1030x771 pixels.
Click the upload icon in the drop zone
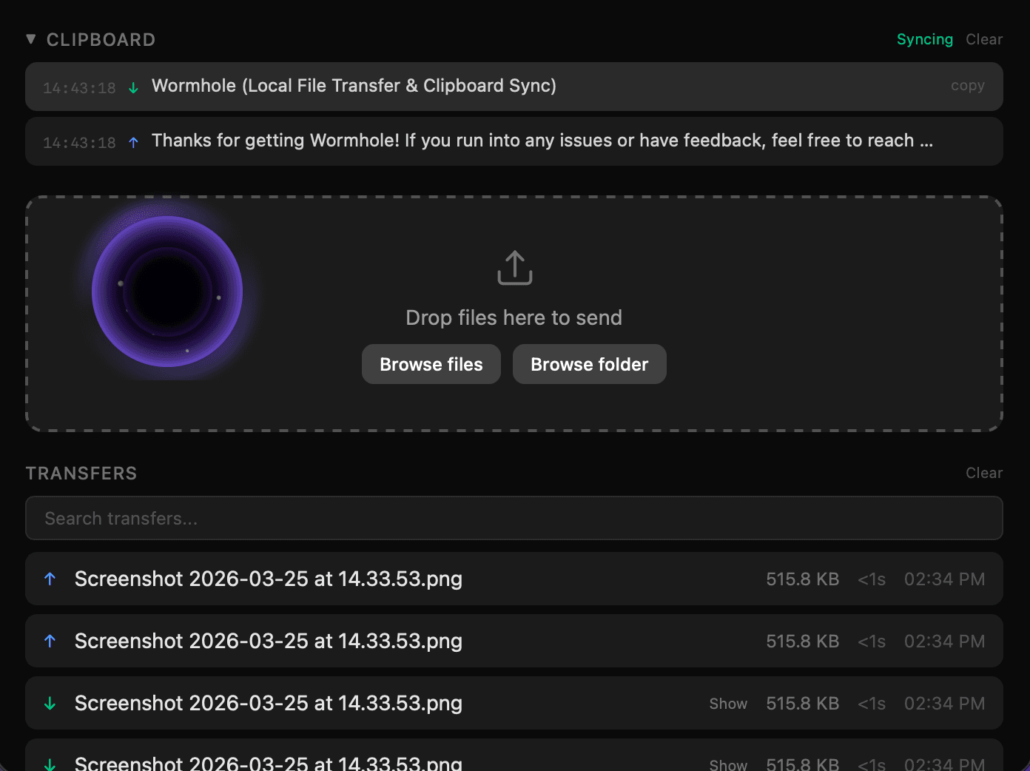click(x=514, y=267)
